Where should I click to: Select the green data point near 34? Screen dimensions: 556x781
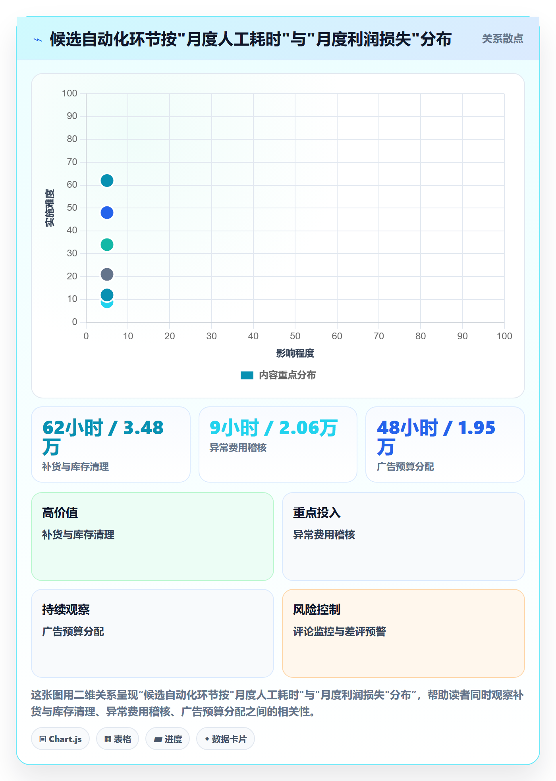click(107, 244)
